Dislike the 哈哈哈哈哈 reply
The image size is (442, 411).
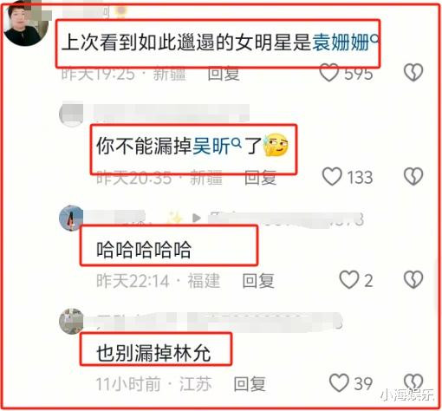413,279
